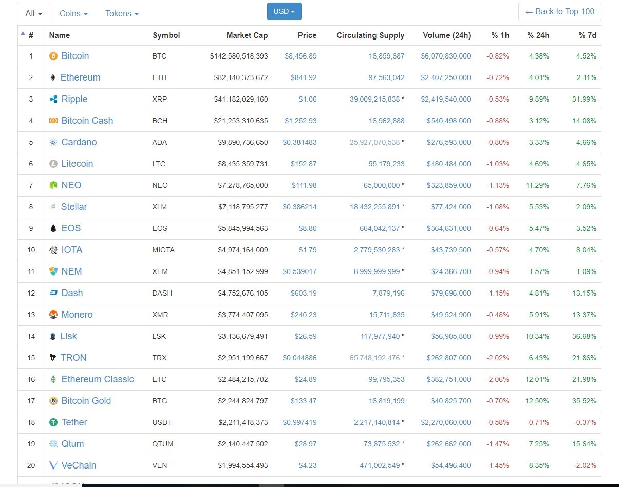Click the Lisk logo icon
619x487 pixels.
53,336
